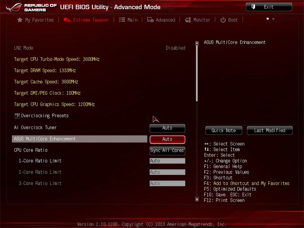Click Target CPU Graphics Speed: 1200MHz text

click(54, 104)
